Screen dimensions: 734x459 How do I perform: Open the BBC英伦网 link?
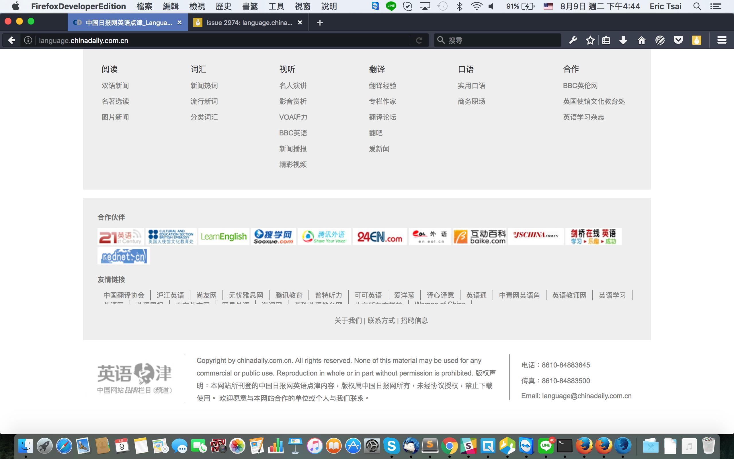(580, 85)
